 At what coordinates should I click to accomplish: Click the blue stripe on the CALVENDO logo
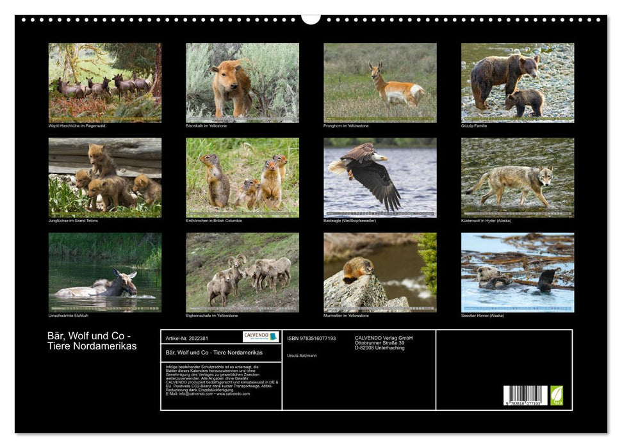tap(274, 337)
